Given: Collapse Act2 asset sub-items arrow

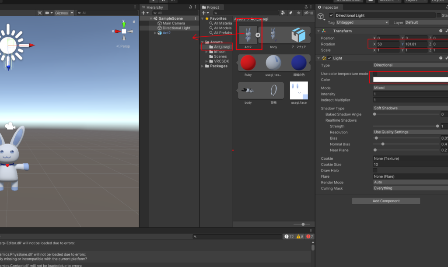Looking at the screenshot, I should (258, 35).
